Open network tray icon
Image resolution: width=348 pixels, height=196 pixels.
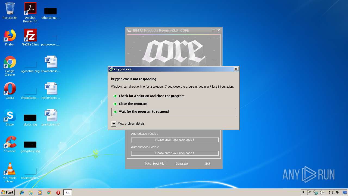316,192
